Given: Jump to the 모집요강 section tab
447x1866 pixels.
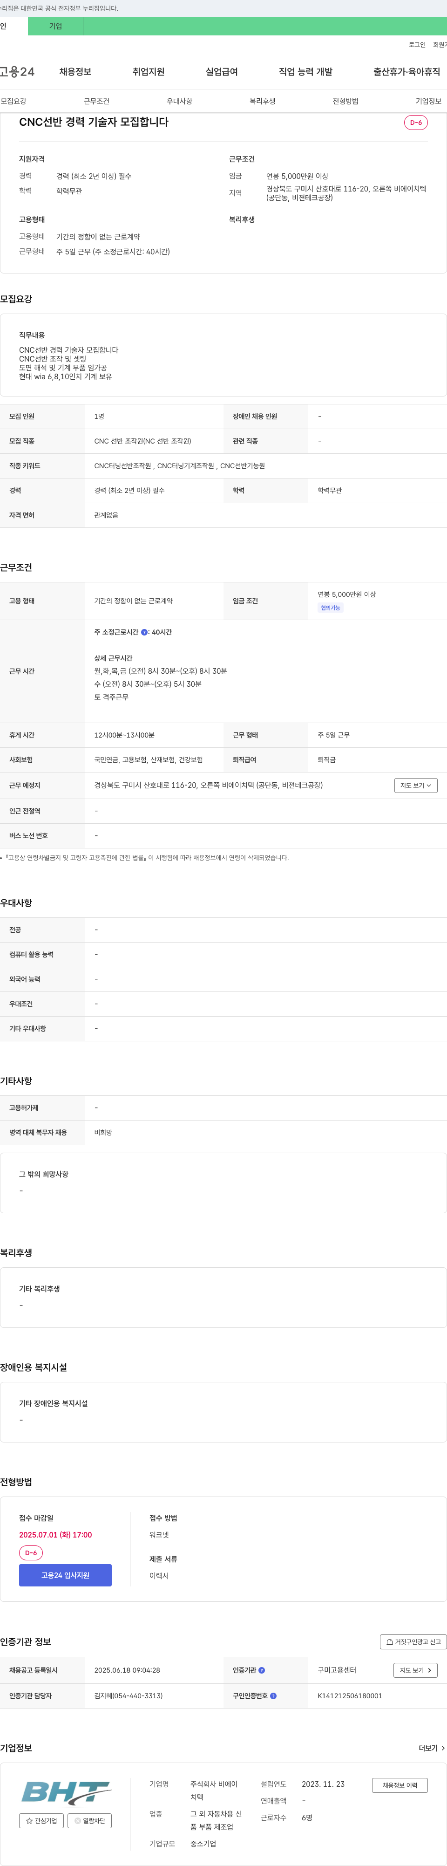Looking at the screenshot, I should tap(13, 102).
